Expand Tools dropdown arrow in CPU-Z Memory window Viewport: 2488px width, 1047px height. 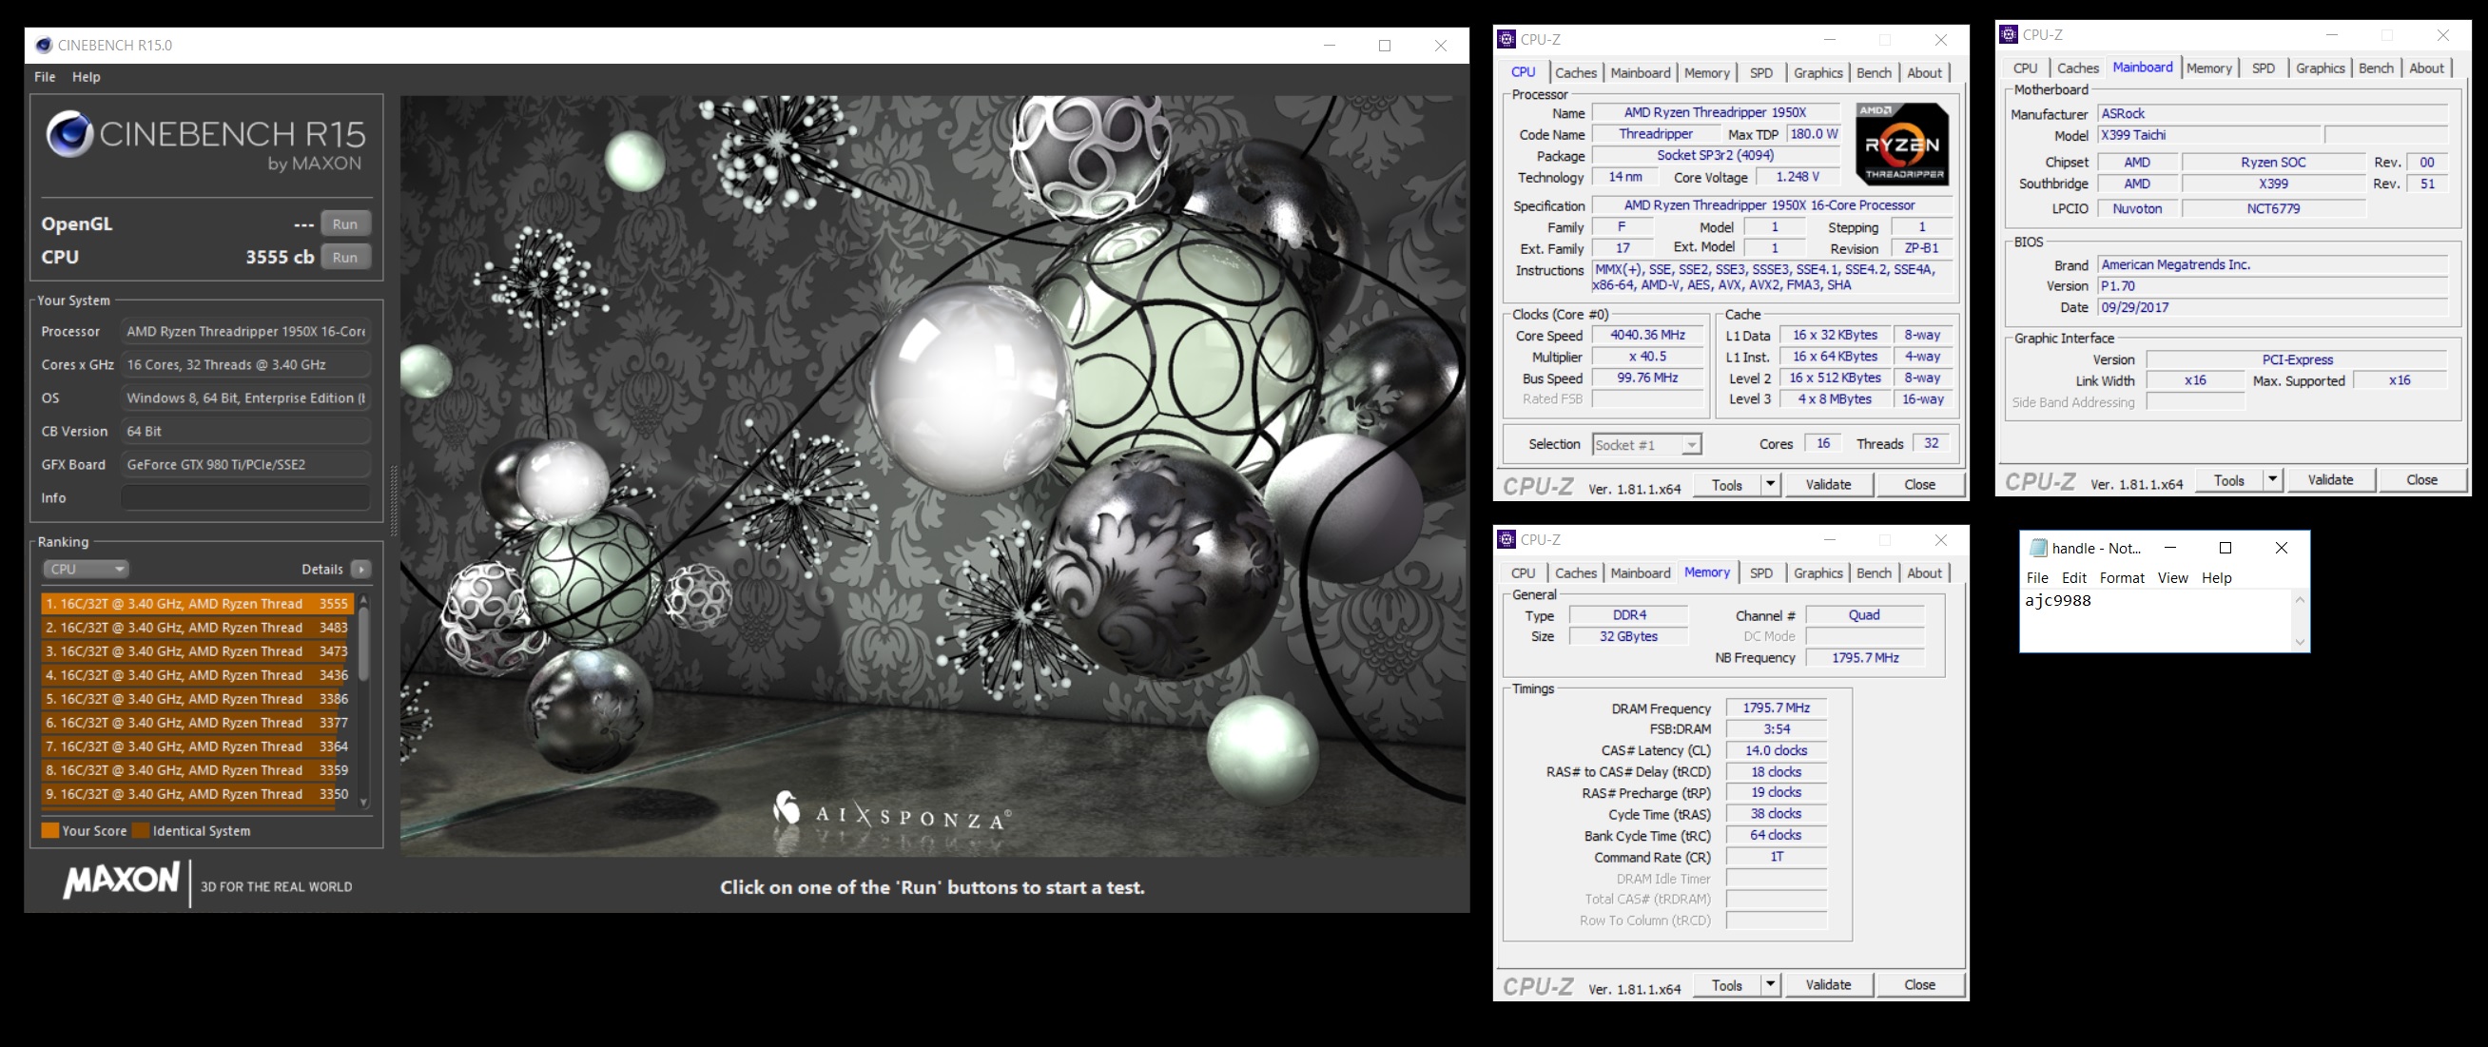click(1769, 985)
